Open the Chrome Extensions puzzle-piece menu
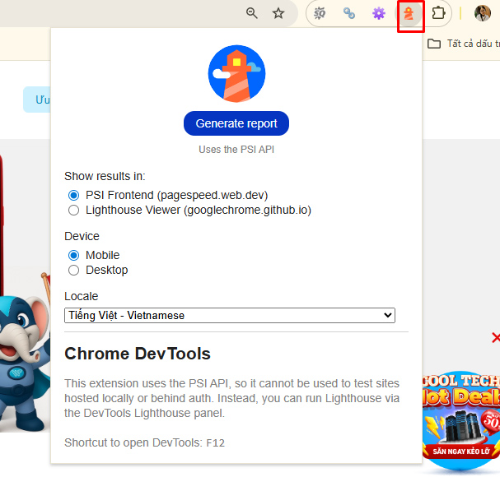Viewport: 500px width, 477px height. [x=439, y=14]
